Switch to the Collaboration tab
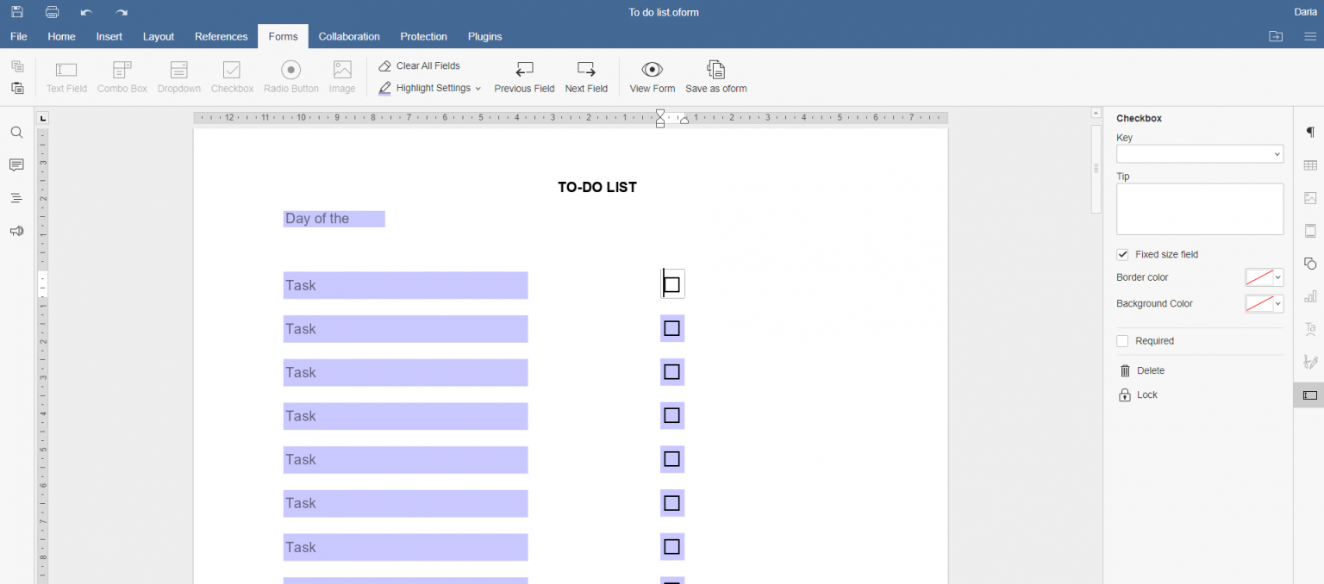The height and width of the screenshot is (584, 1324). point(349,36)
